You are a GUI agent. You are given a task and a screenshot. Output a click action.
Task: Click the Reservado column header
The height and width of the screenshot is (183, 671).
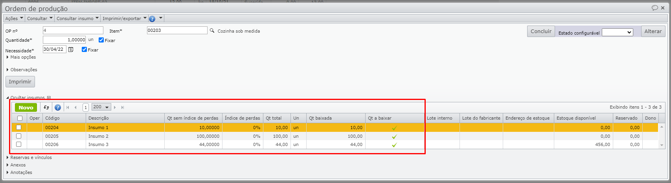628,118
